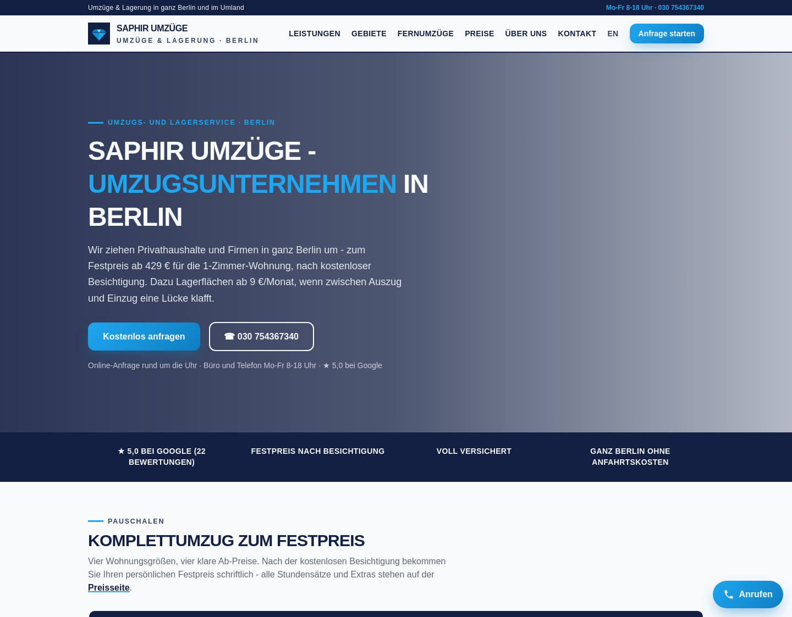The image size is (792, 617).
Task: Go to the Gebiete nav item
Action: (x=369, y=34)
